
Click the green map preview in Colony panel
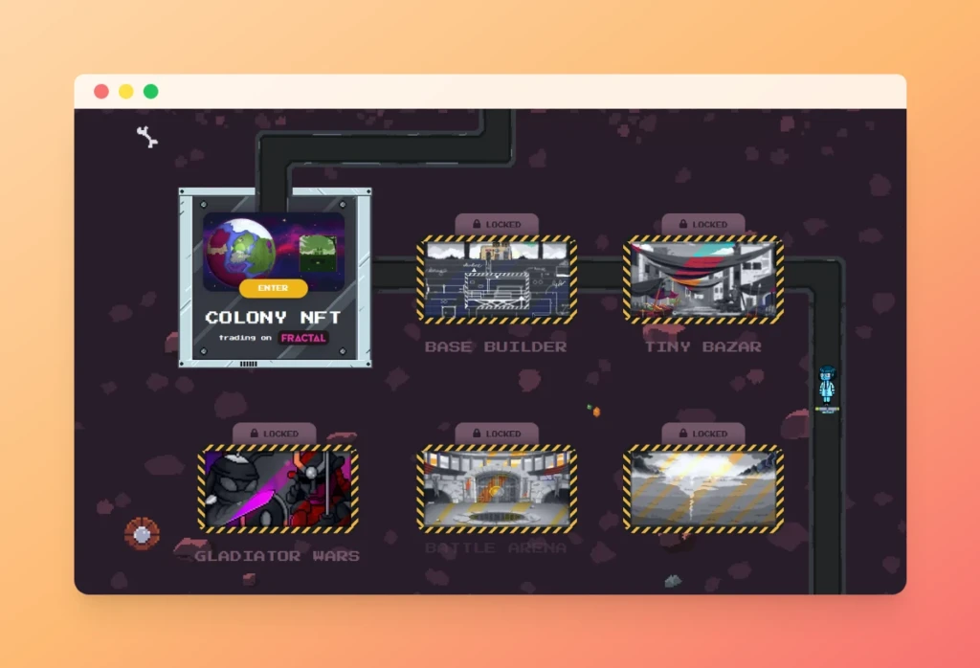[x=318, y=253]
